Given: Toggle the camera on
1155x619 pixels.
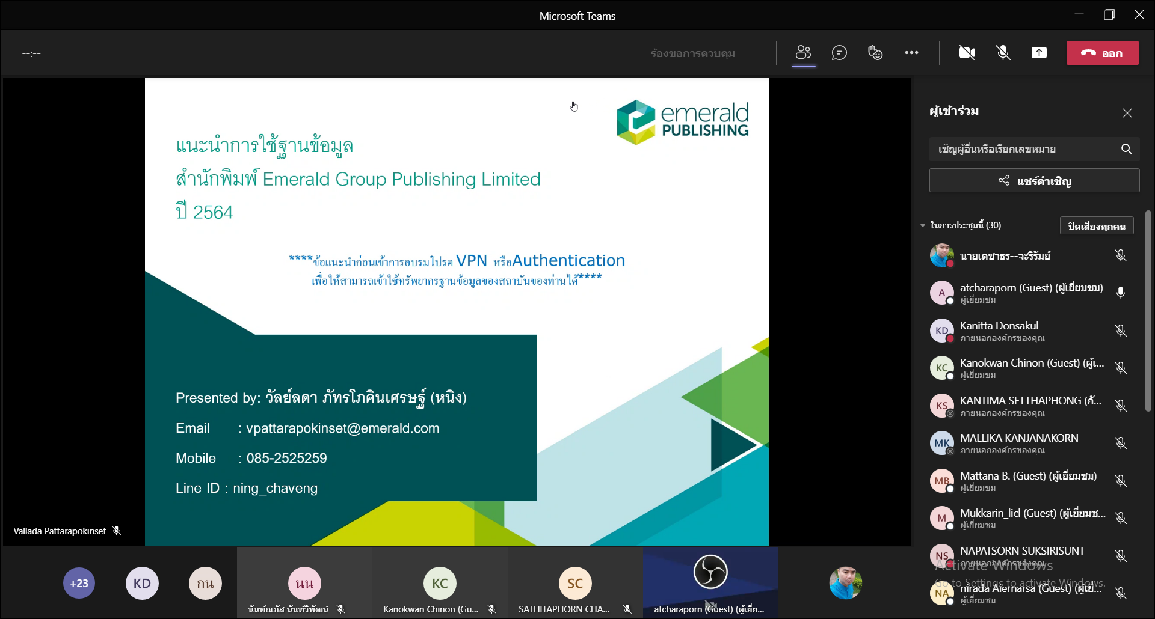Looking at the screenshot, I should tap(967, 53).
